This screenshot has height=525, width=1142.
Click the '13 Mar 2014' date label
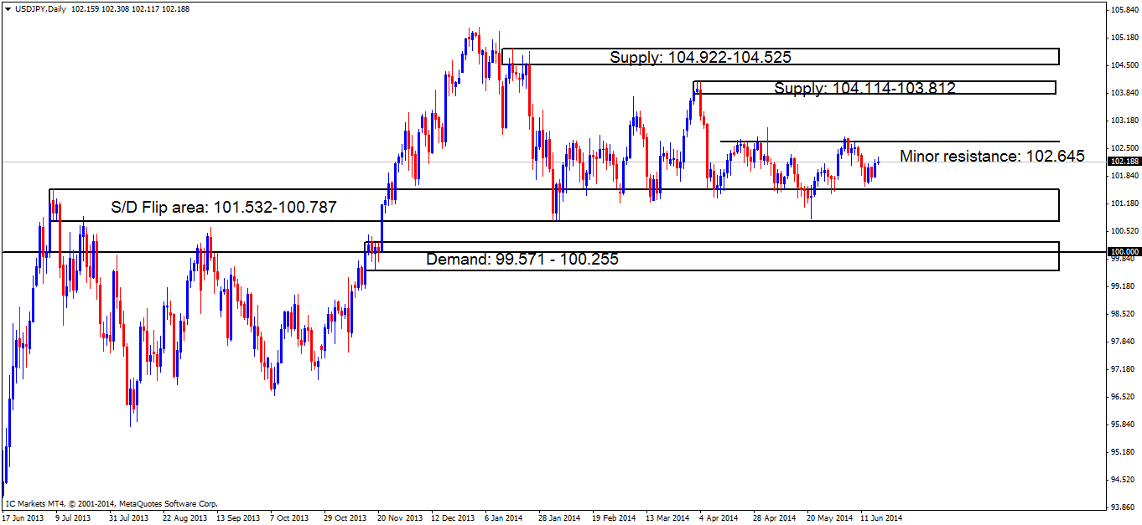(x=667, y=518)
